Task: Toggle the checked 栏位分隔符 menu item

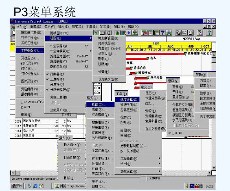Action: [x=68, y=90]
